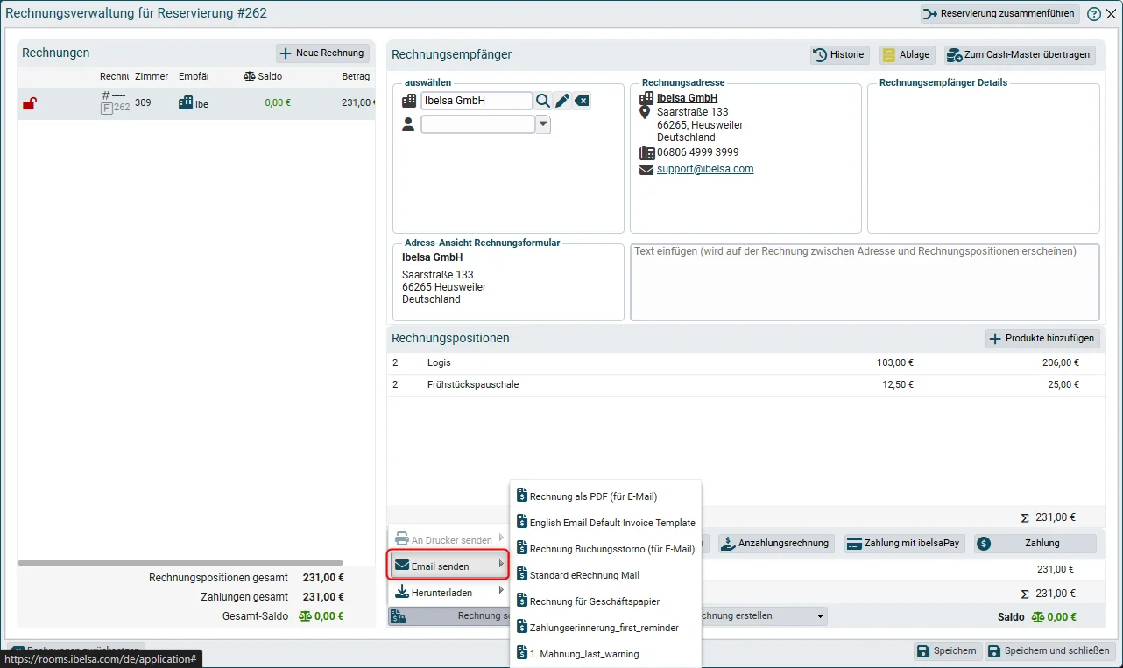1123x668 pixels.
Task: Click the pencil edit icon for recipient
Action: pos(562,101)
